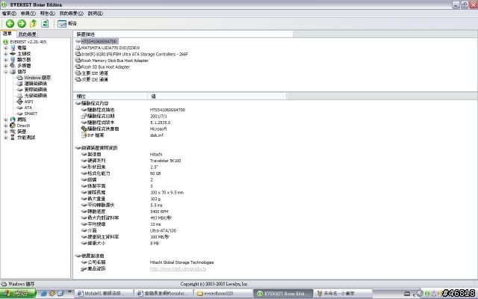Viewport: 478px width, 299px height.
Task: Expand the Benchmark tree node
Action: tap(5, 138)
